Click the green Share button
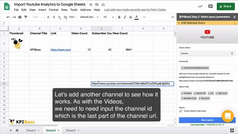 (x=226, y=6)
